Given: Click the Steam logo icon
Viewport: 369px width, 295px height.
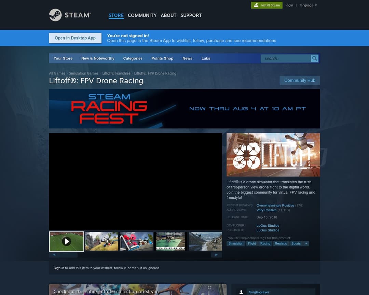Looking at the screenshot, I should click(x=55, y=15).
